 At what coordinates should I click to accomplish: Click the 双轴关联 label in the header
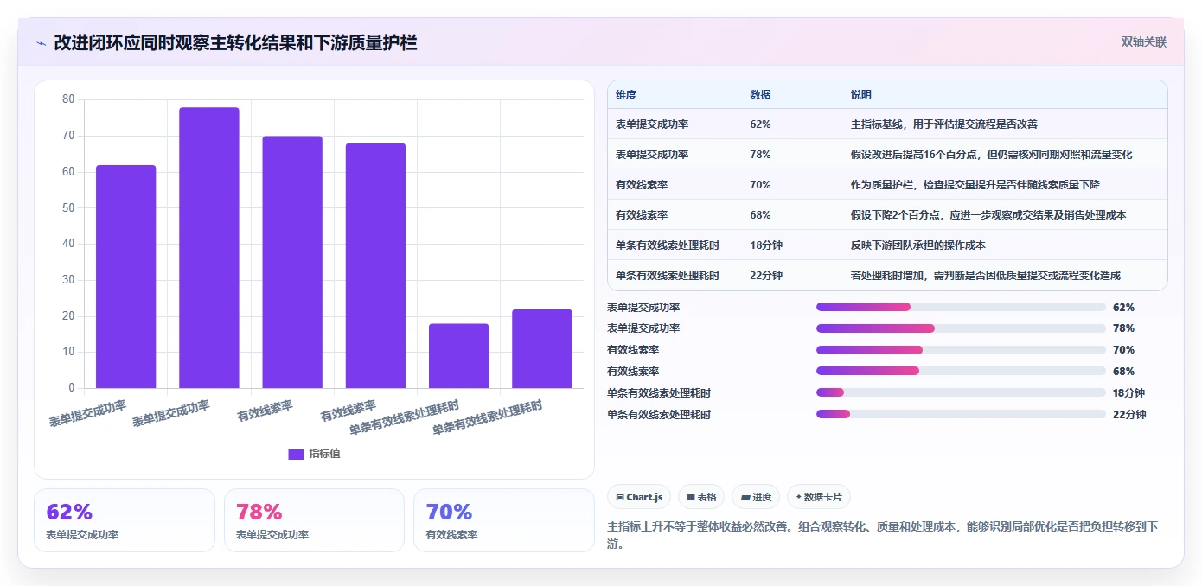1144,41
